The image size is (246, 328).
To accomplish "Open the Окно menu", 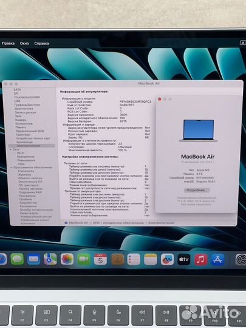I will 24,43.
